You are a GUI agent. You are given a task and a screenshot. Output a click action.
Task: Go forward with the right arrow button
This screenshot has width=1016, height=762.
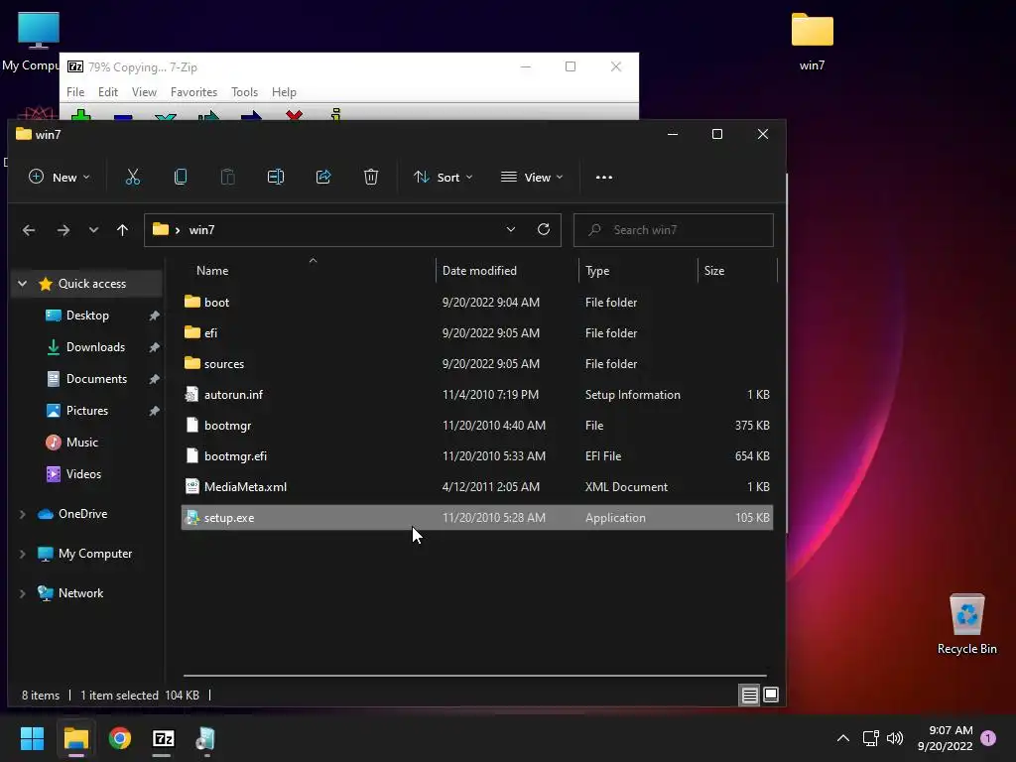63,230
